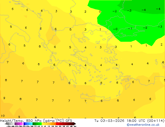Select the "03-03-2026" date text
This screenshot has width=165, height=127.
click(x=112, y=121)
